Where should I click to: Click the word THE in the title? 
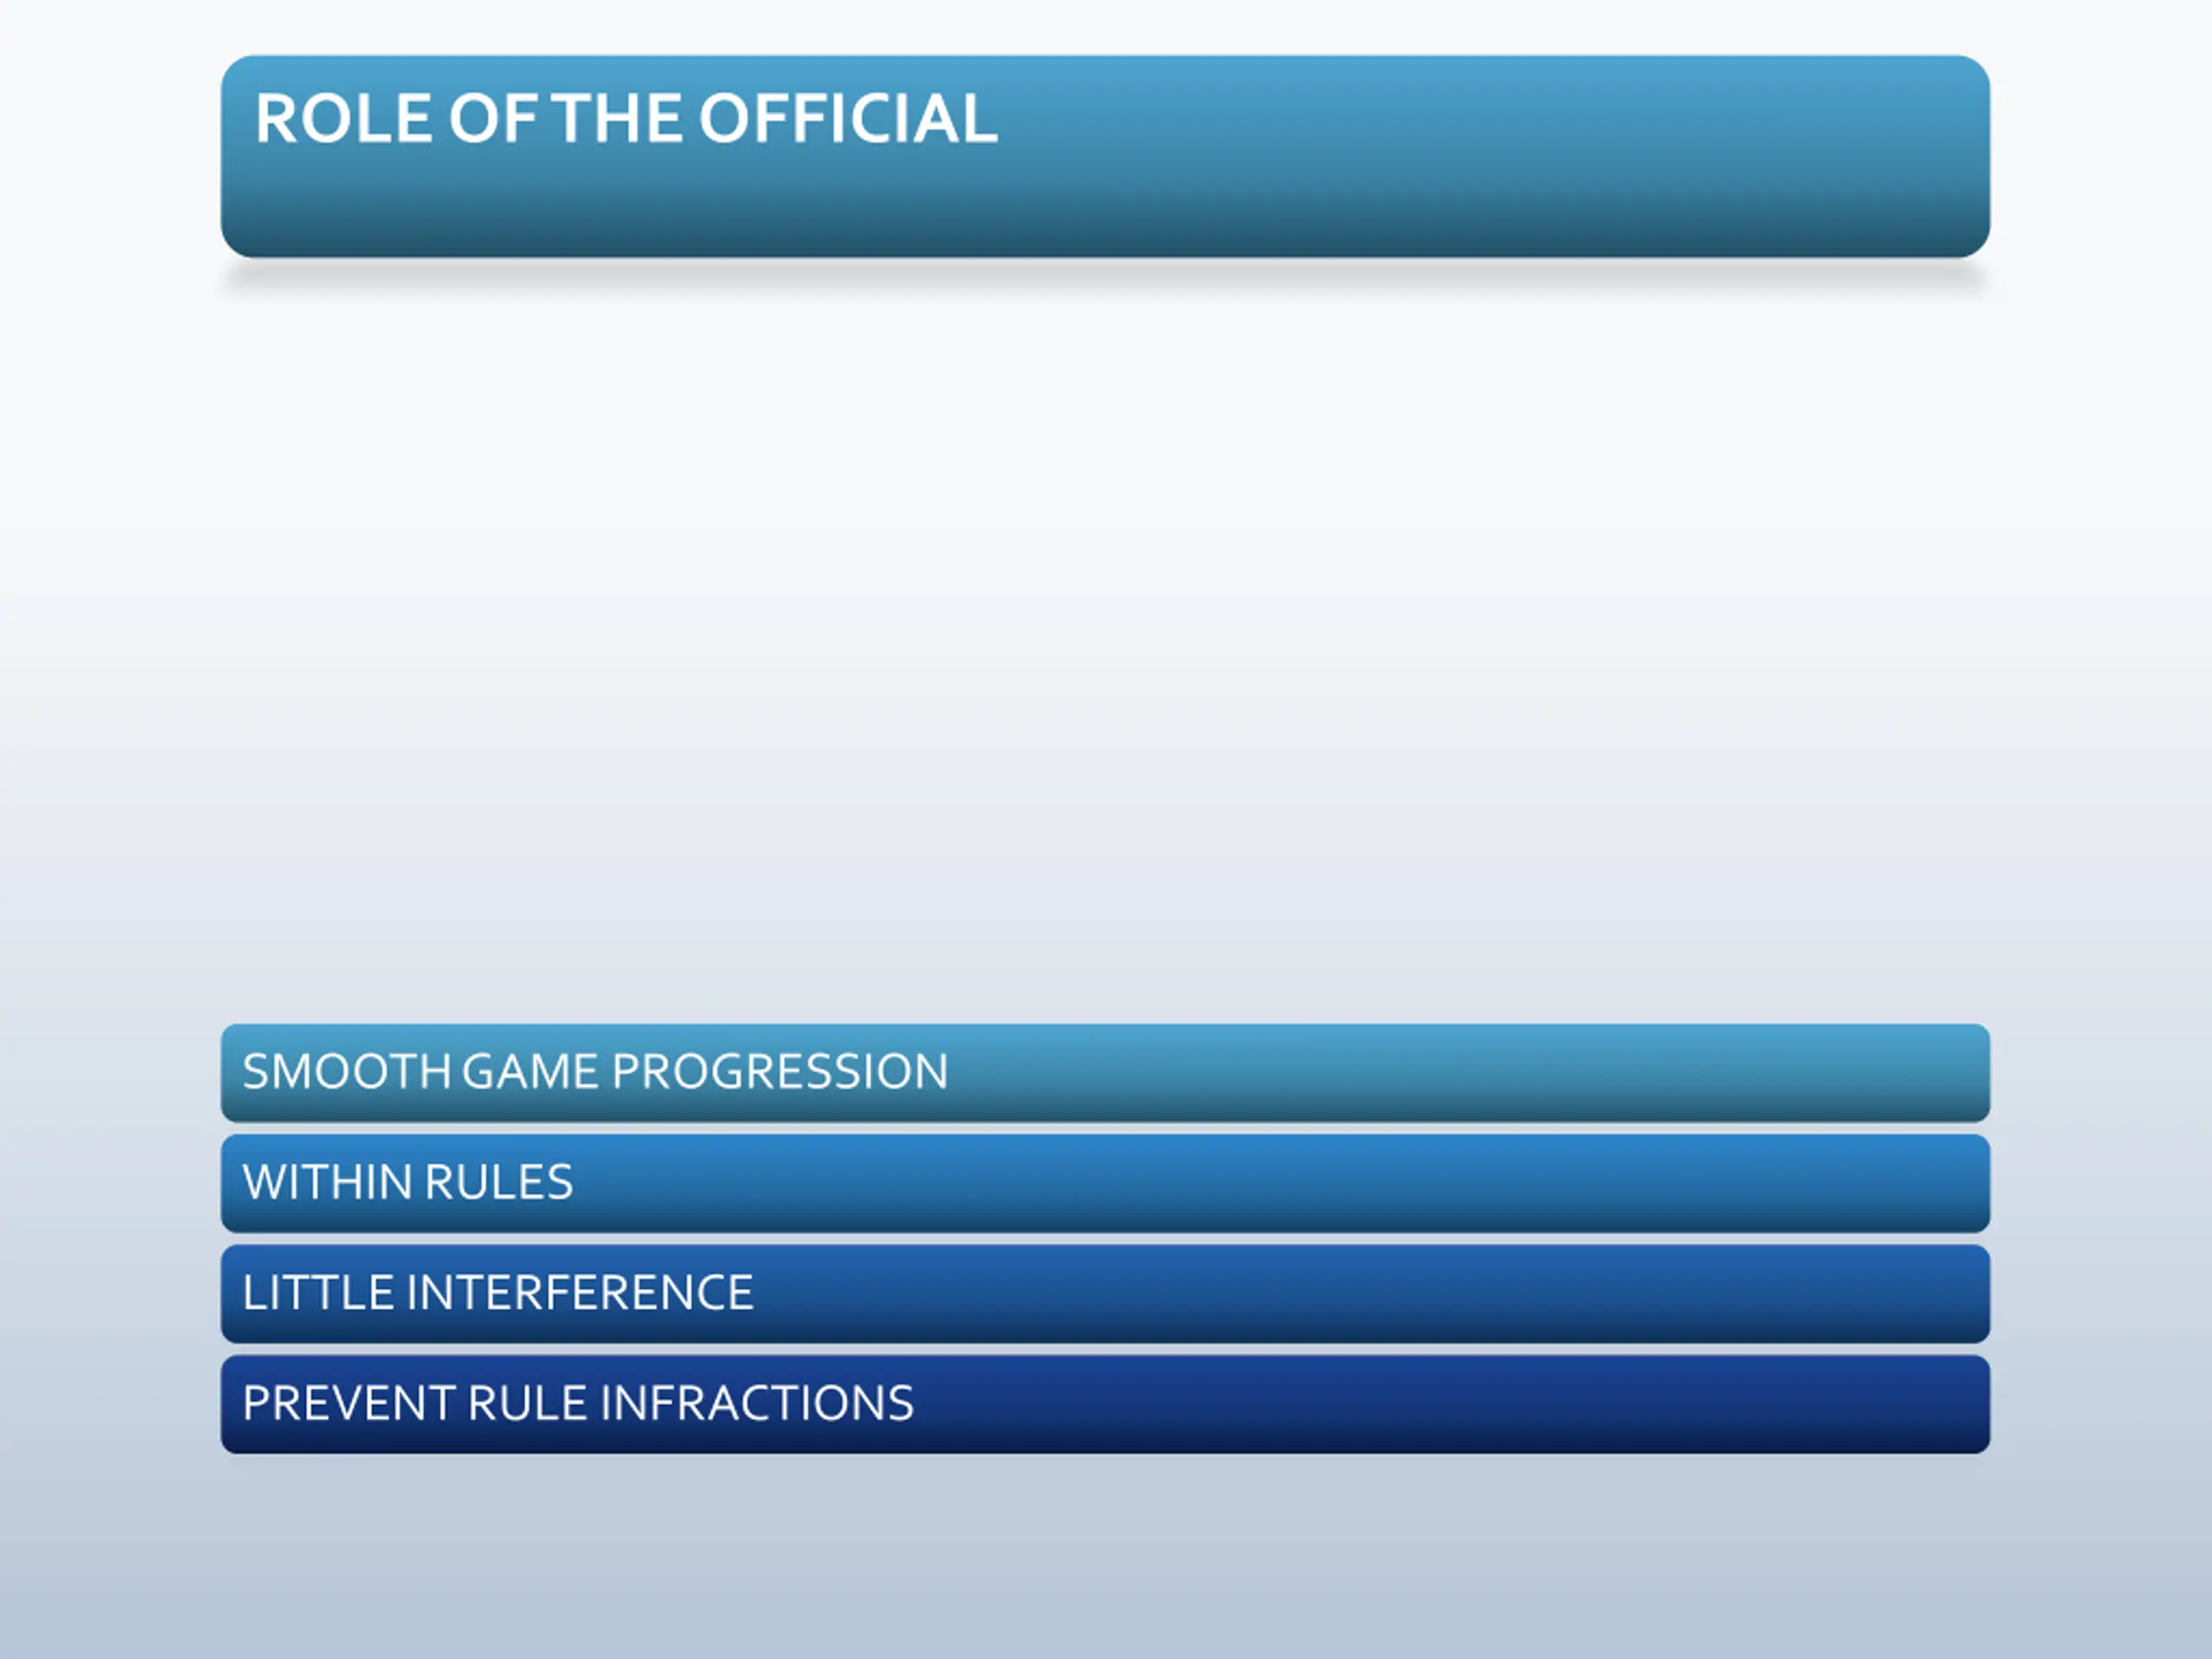(x=617, y=119)
